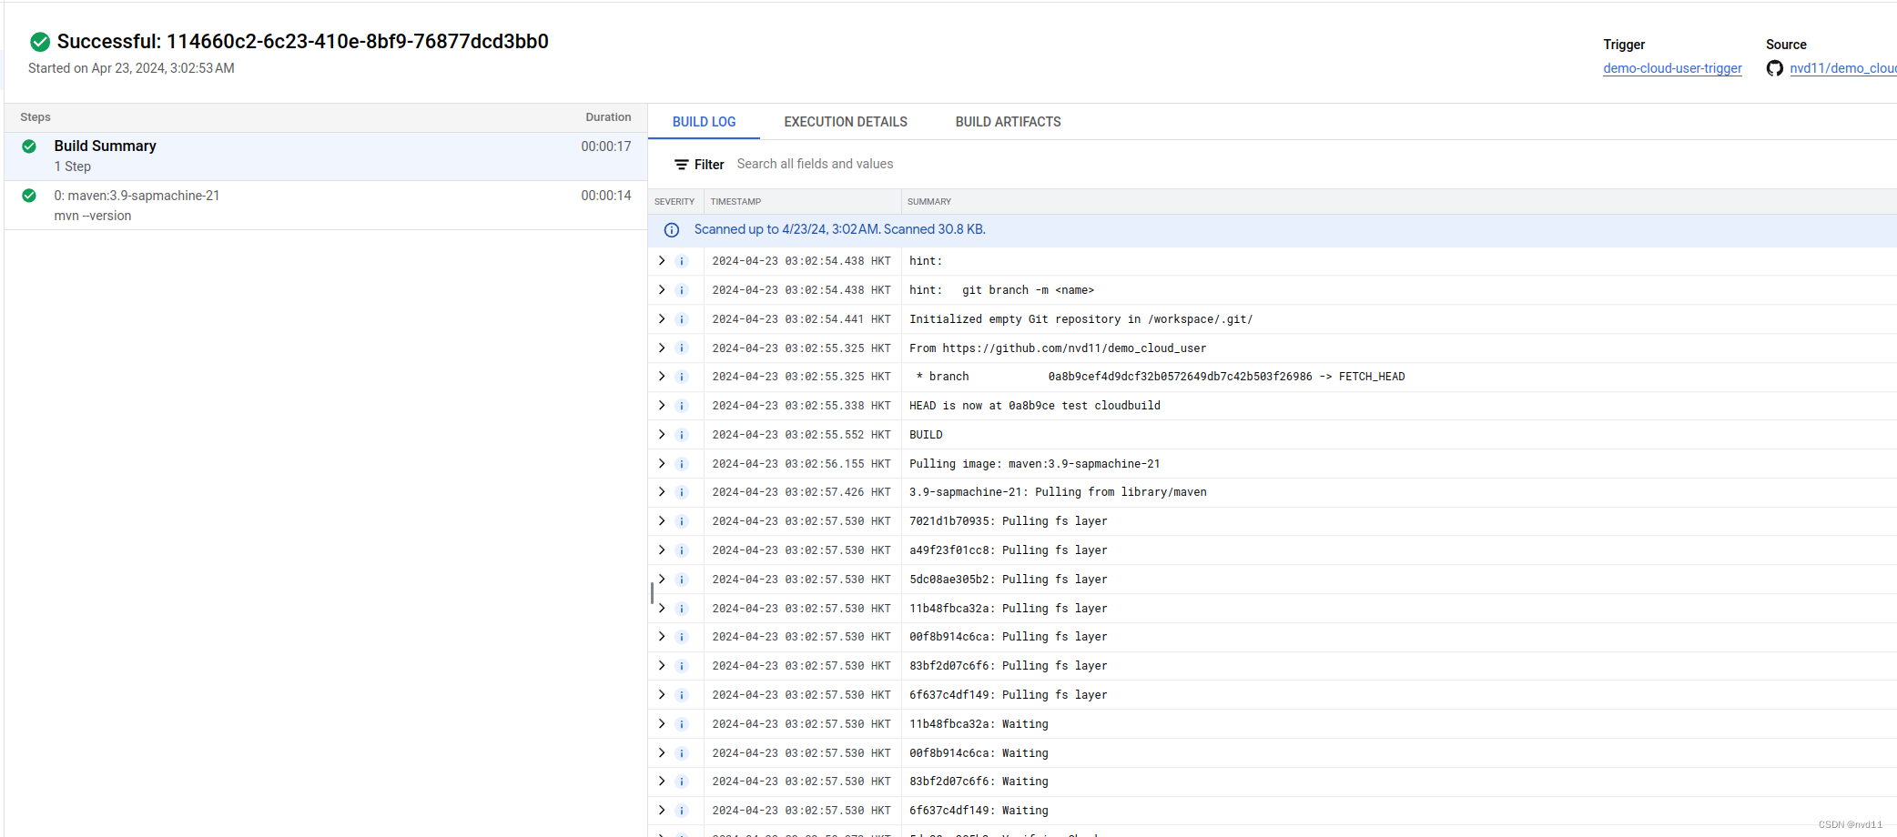
Task: Click severity info icon on 'Initialized empty Git' row
Action: click(x=681, y=319)
